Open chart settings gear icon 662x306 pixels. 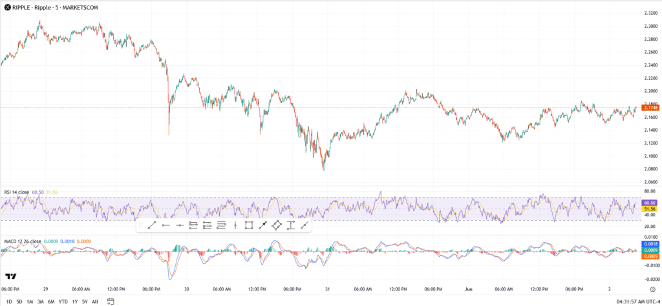point(652,289)
